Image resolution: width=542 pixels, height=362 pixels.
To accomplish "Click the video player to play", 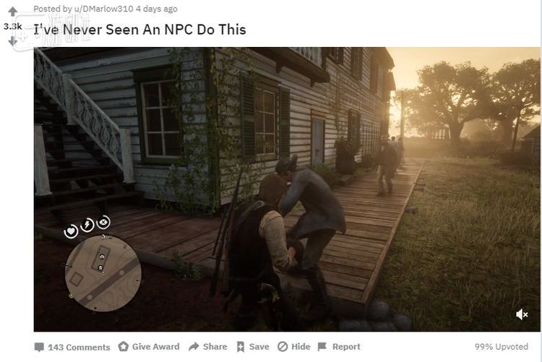I will [x=287, y=189].
